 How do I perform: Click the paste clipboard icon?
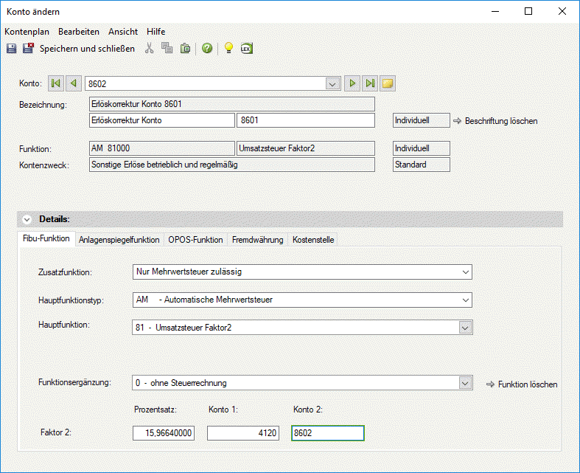pyautogui.click(x=185, y=49)
